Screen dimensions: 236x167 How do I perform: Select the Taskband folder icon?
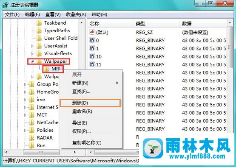point(39,23)
